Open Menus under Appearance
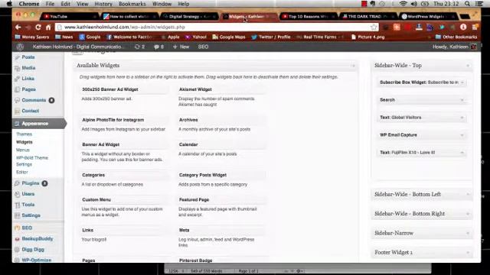The height and width of the screenshot is (275, 490). [22, 150]
